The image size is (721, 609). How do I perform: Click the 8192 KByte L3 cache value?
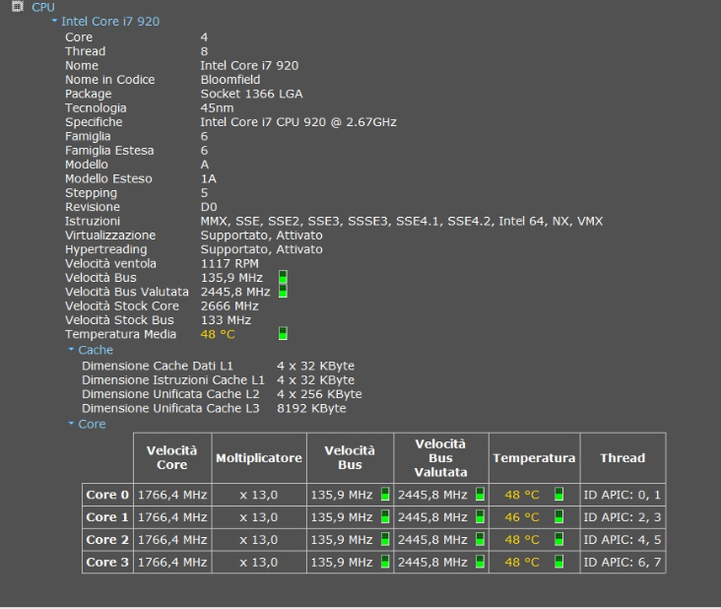pyautogui.click(x=311, y=408)
